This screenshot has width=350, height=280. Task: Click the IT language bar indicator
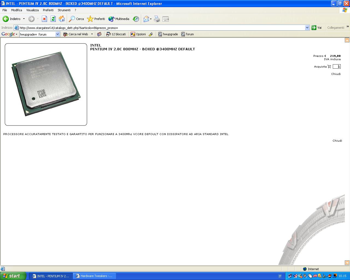pyautogui.click(x=280, y=276)
